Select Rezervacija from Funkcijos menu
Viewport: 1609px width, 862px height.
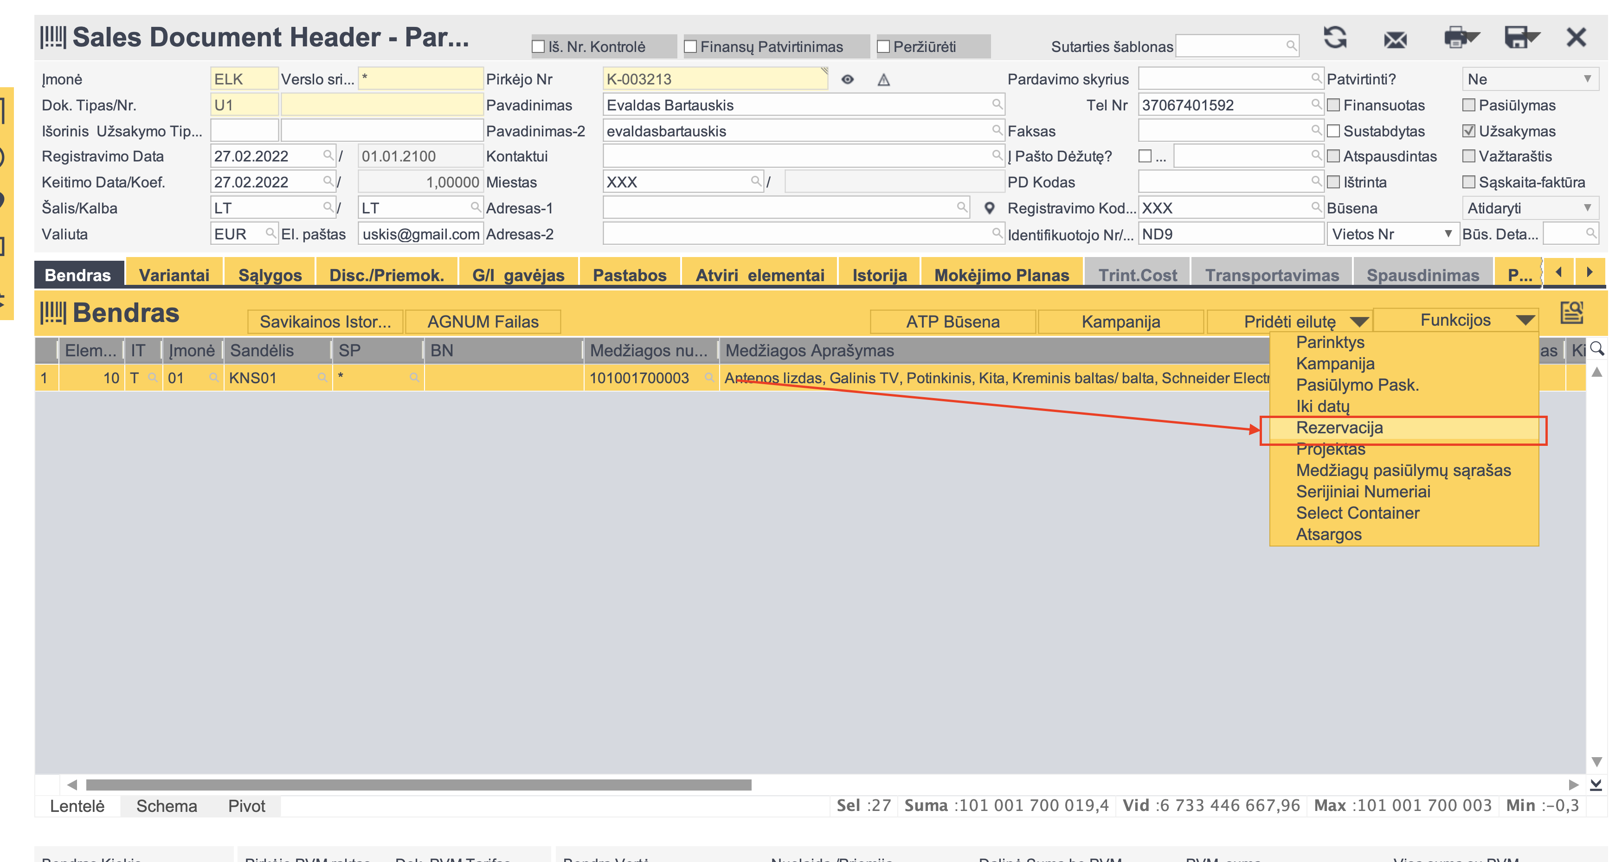click(x=1339, y=428)
